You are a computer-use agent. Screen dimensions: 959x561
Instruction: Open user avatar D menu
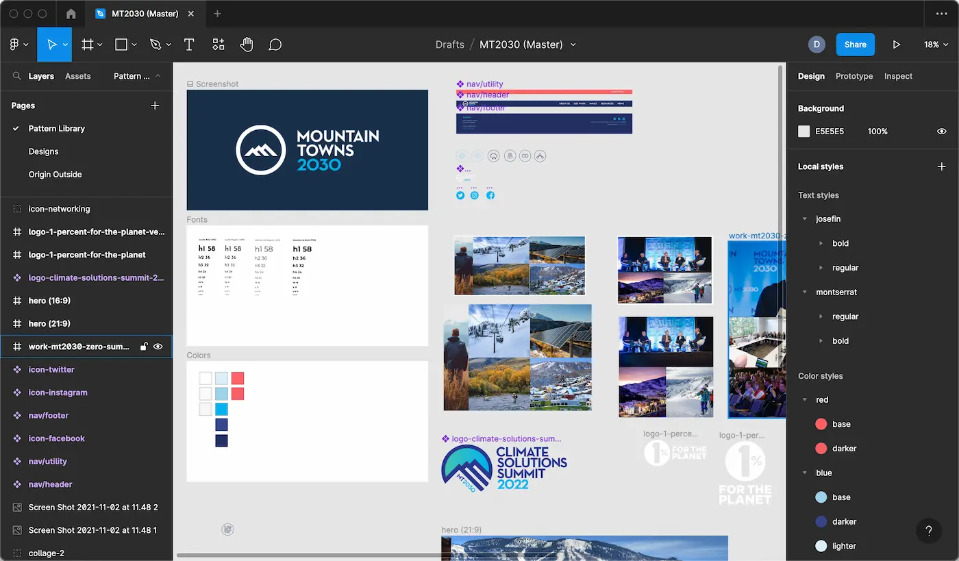pyautogui.click(x=817, y=45)
